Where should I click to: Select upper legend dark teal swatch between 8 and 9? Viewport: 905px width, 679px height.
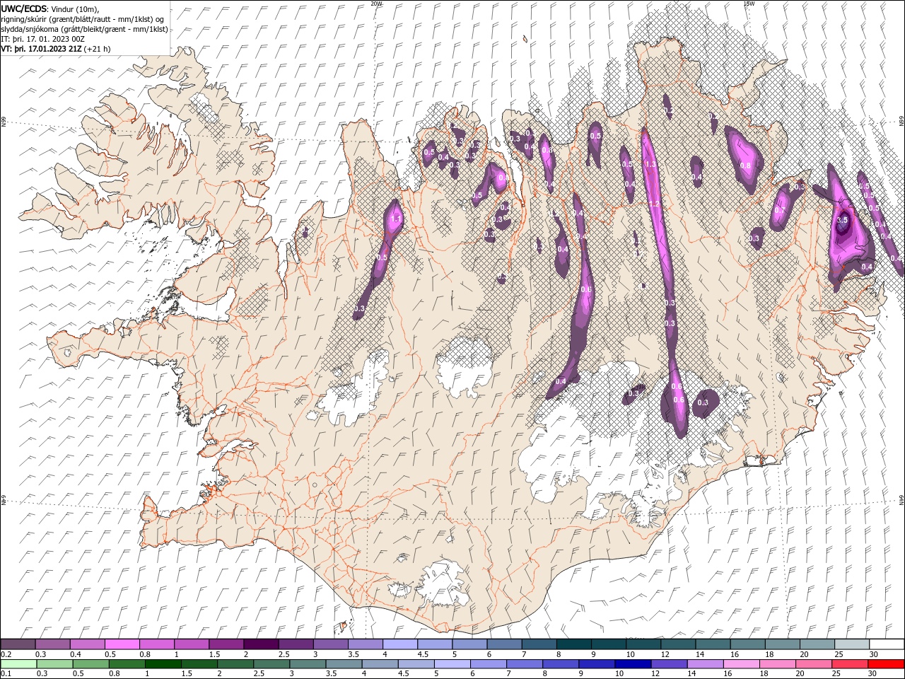(574, 644)
